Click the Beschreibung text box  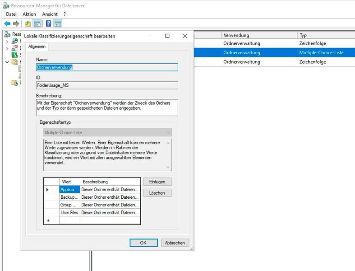[107, 107]
